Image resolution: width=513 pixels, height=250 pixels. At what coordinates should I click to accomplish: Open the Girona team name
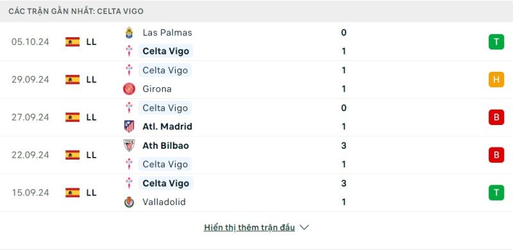coord(157,89)
